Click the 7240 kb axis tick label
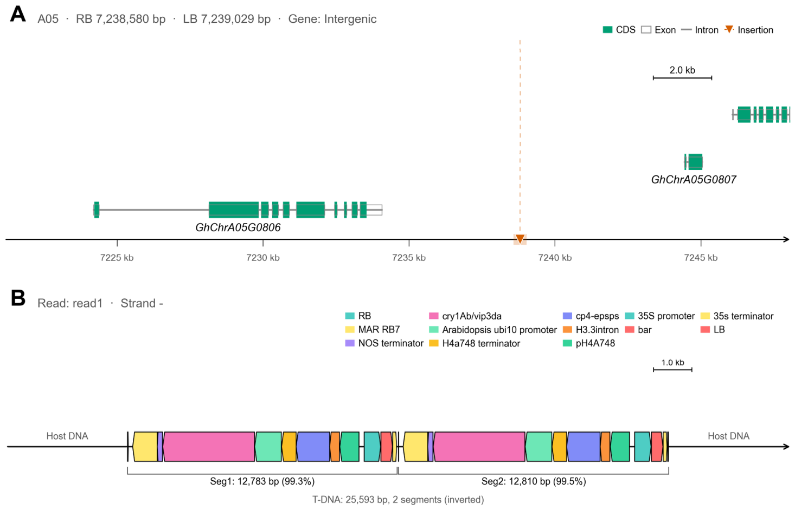Image resolution: width=795 pixels, height=510 pixels. (555, 258)
